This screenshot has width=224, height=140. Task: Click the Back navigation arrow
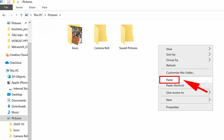(4, 15)
